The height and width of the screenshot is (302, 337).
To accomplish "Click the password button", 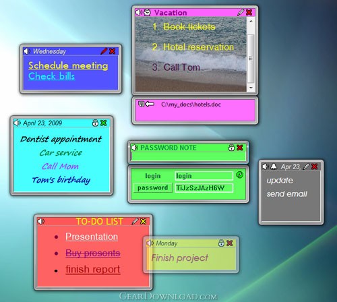I will tap(153, 187).
